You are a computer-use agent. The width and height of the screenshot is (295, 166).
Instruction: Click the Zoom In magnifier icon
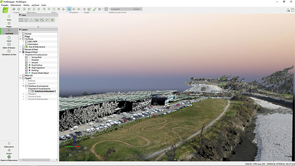click(44, 9)
